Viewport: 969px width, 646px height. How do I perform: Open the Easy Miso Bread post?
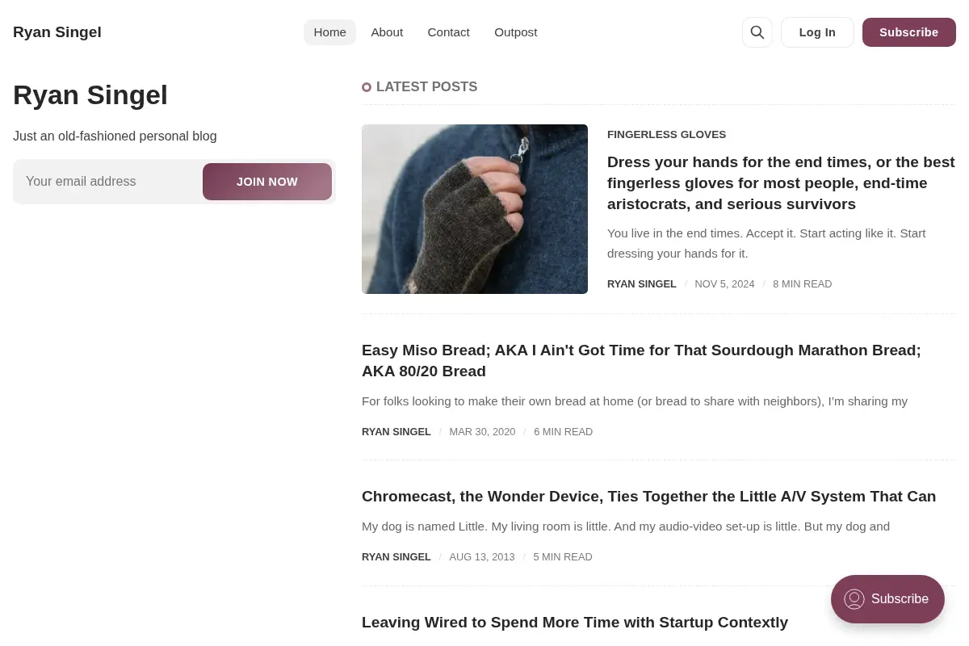tap(641, 361)
